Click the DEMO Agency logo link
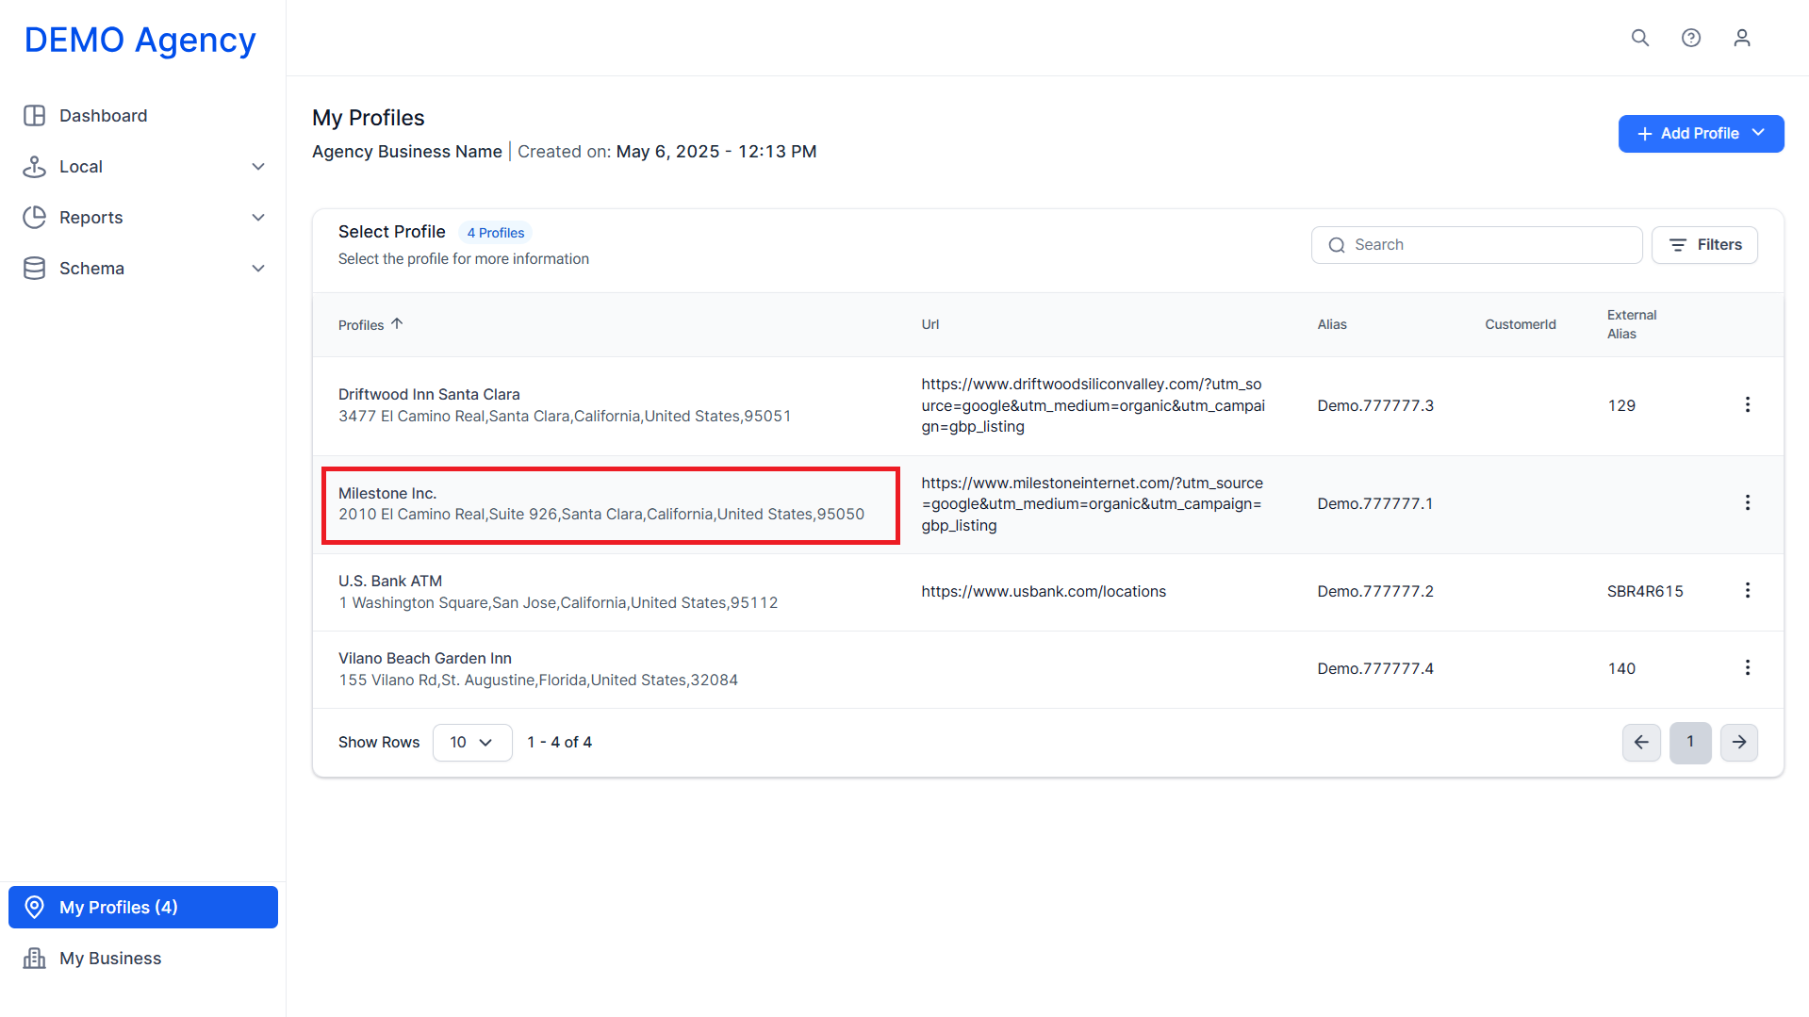 point(140,40)
